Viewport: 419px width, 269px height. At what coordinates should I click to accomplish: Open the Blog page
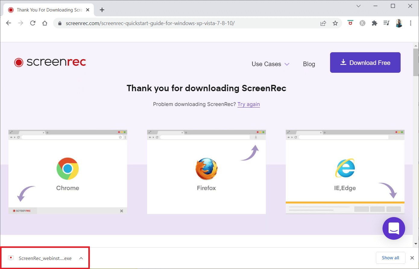(309, 64)
